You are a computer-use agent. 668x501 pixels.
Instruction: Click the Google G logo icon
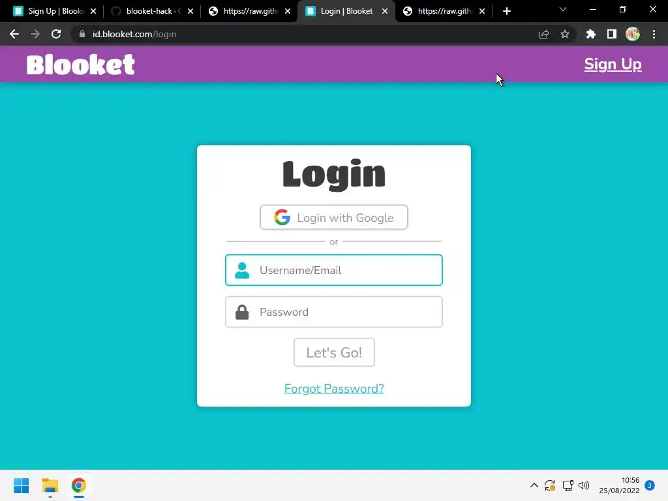click(282, 217)
